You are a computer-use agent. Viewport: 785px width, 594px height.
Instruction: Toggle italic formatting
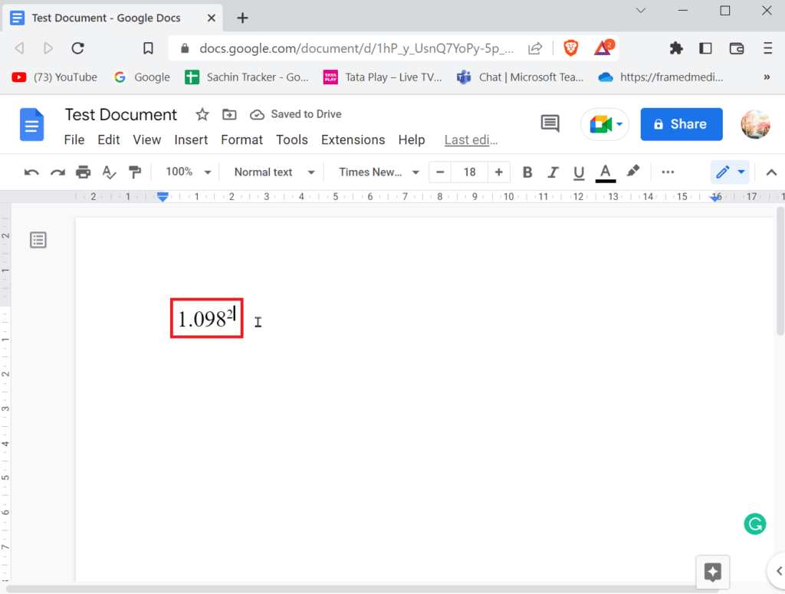pos(553,172)
